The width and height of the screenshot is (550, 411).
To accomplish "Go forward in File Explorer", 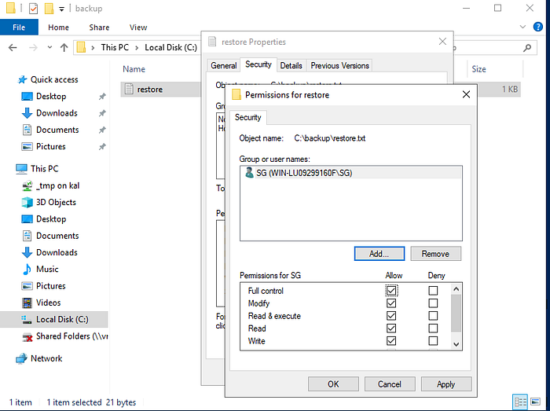I will (33, 48).
